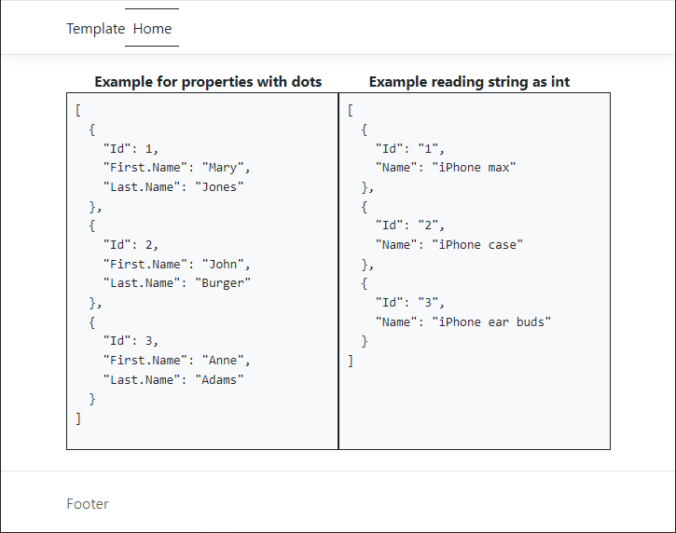The image size is (676, 533).
Task: Click the 'Example for properties with dots' heading
Action: pos(208,82)
